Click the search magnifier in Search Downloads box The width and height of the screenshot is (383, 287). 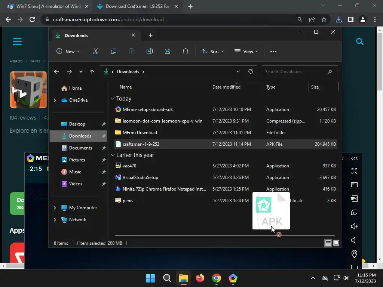pyautogui.click(x=330, y=72)
